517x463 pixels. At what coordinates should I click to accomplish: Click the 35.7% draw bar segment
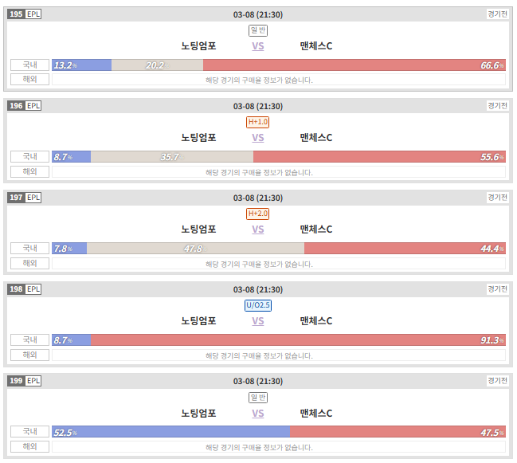pyautogui.click(x=172, y=157)
